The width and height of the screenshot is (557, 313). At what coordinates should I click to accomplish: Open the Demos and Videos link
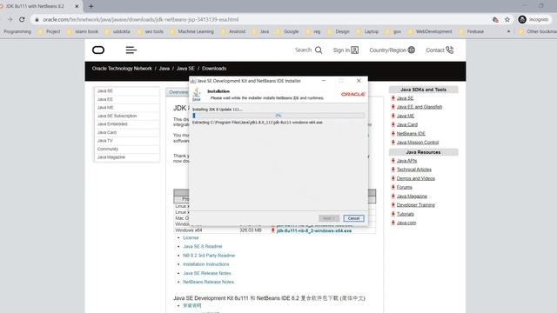(x=416, y=178)
